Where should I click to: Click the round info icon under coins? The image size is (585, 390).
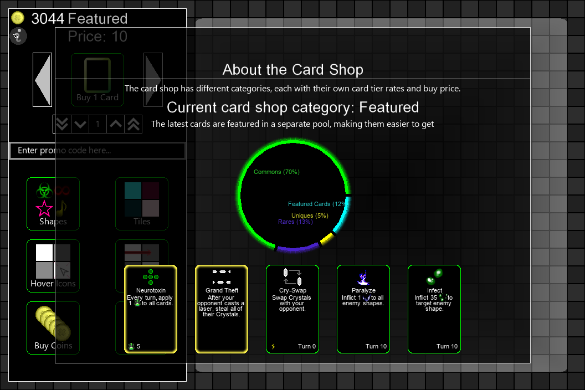click(18, 36)
